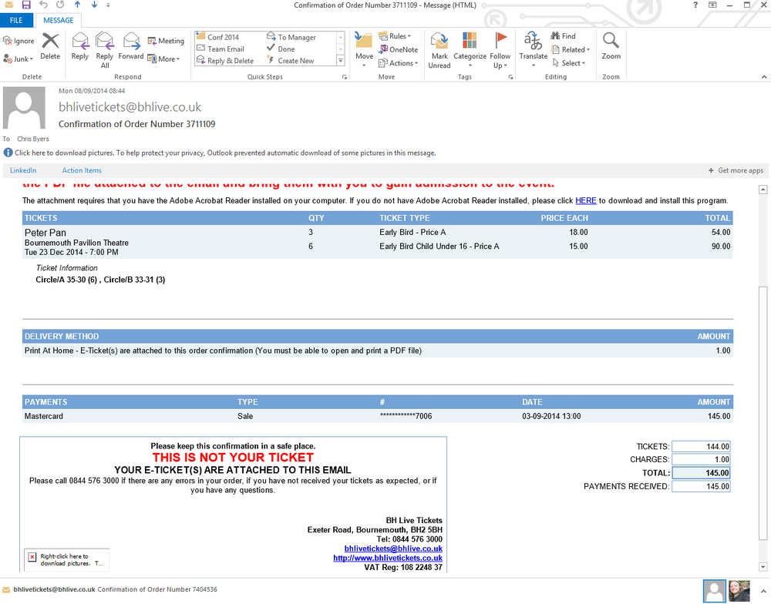Image resolution: width=771 pixels, height=604 pixels.
Task: Open Quick Steps dialog launcher
Action: coord(344,77)
